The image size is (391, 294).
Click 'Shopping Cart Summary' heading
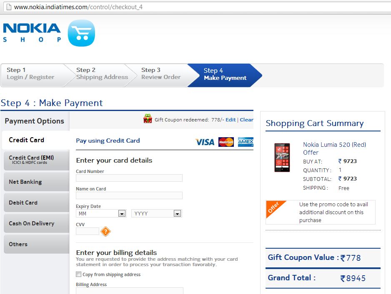click(x=314, y=124)
